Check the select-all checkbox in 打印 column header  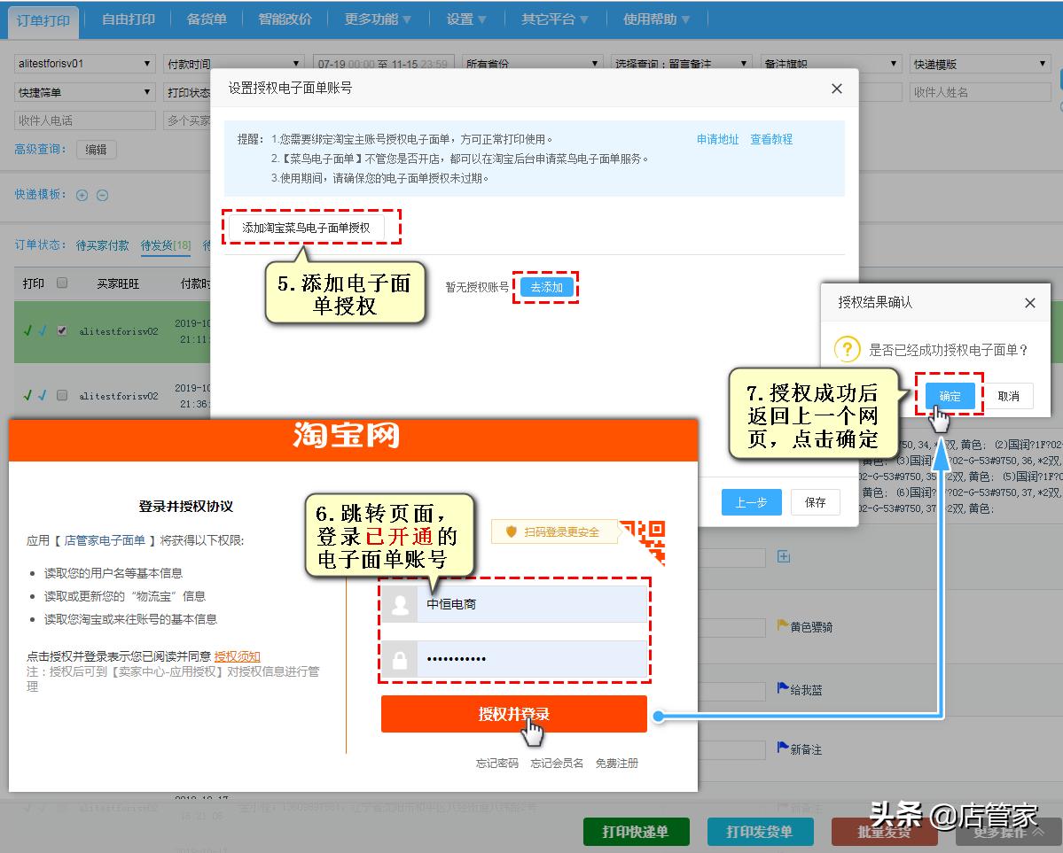coord(62,283)
